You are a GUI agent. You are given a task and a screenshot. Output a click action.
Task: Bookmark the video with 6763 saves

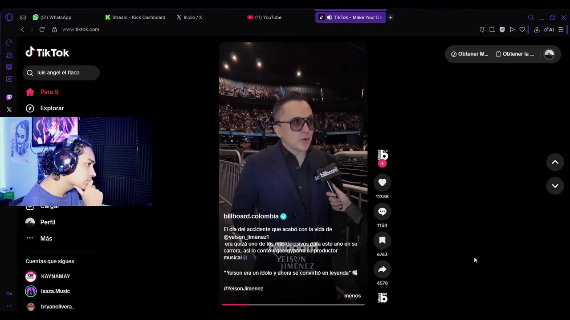pyautogui.click(x=382, y=240)
